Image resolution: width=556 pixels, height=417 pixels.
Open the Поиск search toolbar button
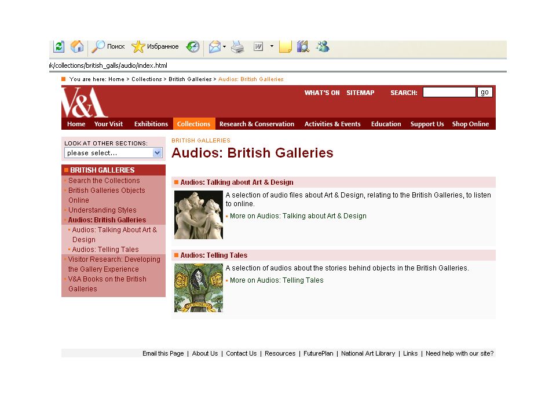pos(108,46)
